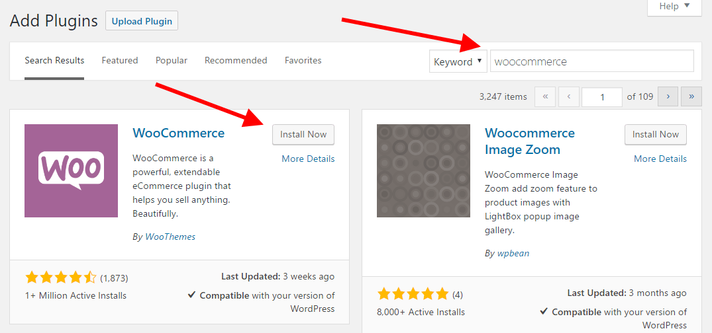Click the WooCommerce star rating
Screen dimensions: 712x333
coord(61,277)
